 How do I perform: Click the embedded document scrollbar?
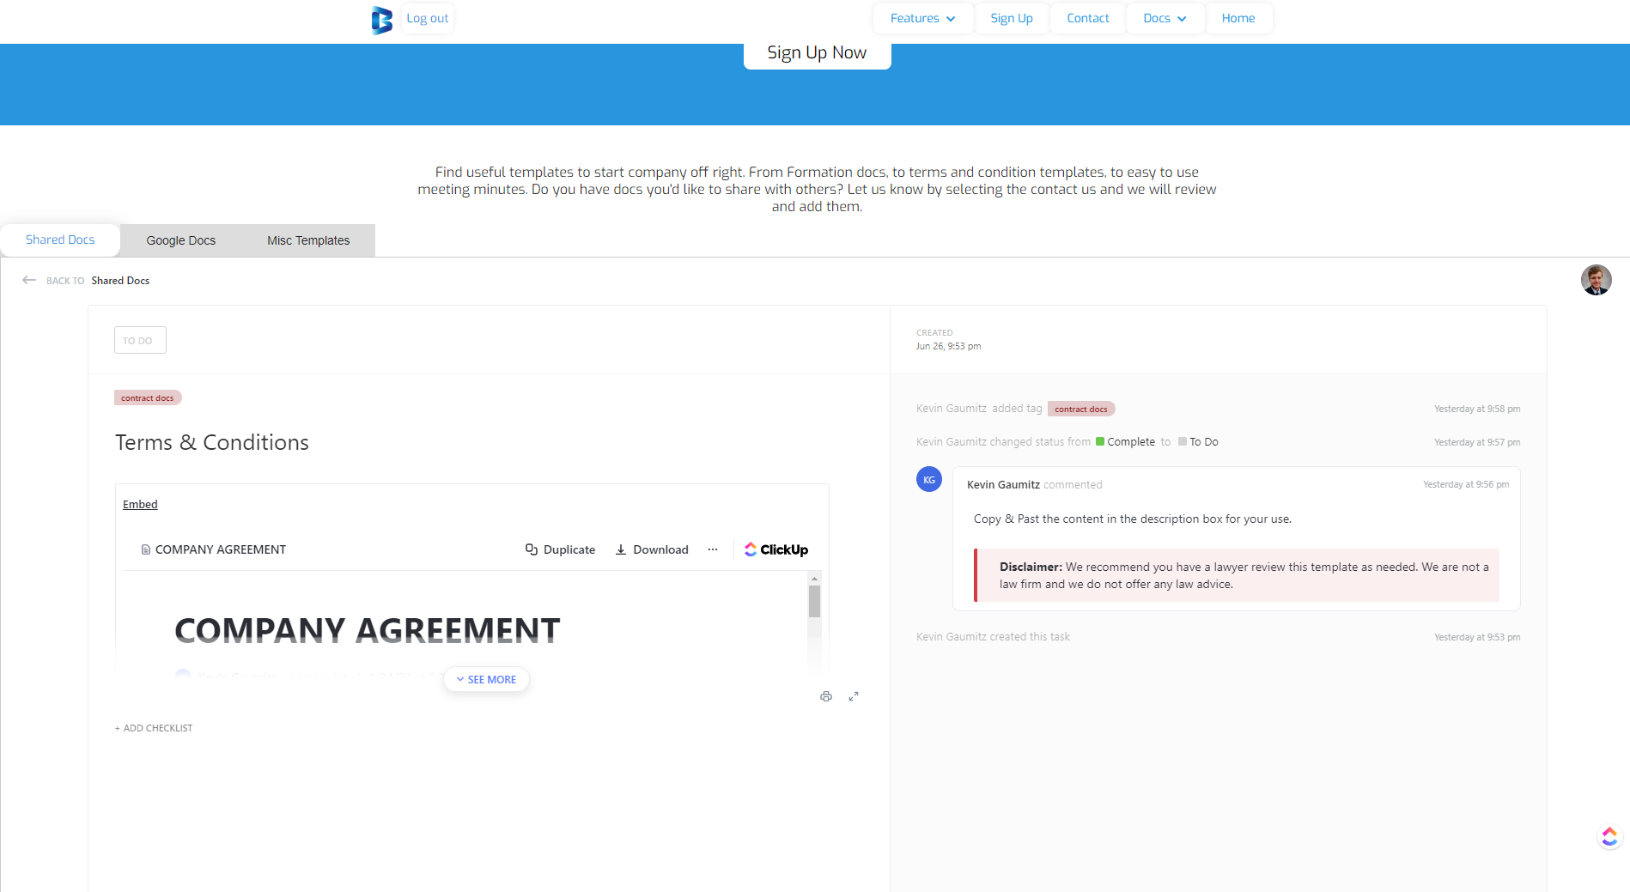[x=814, y=601]
